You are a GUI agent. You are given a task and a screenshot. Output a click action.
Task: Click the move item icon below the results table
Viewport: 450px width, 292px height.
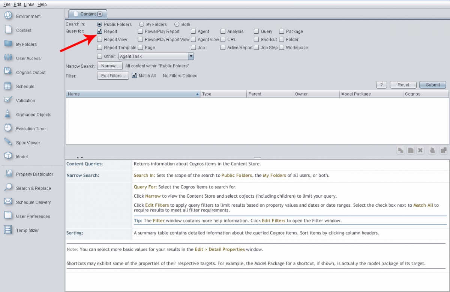401,150
